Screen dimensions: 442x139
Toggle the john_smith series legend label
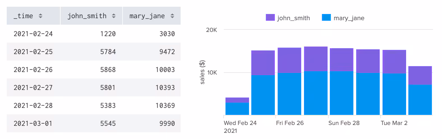293,18
